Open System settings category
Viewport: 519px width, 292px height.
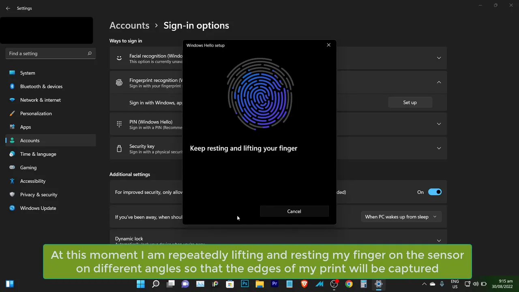point(50,73)
